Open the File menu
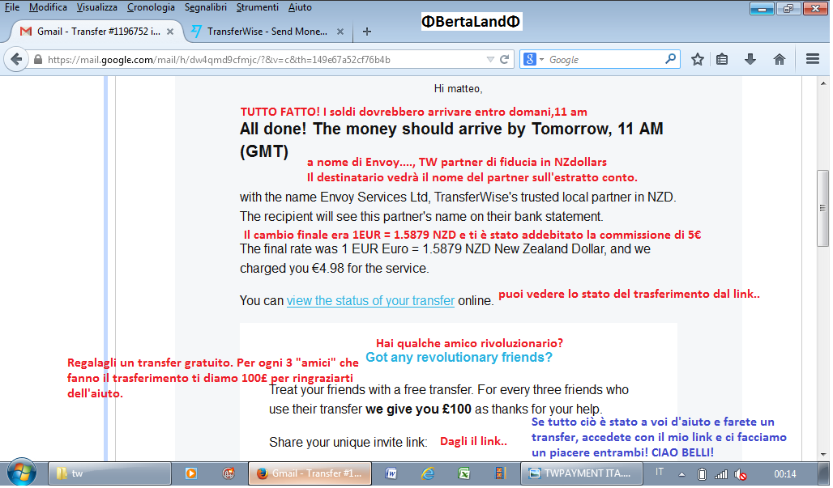Image resolution: width=833 pixels, height=488 pixels. click(11, 7)
